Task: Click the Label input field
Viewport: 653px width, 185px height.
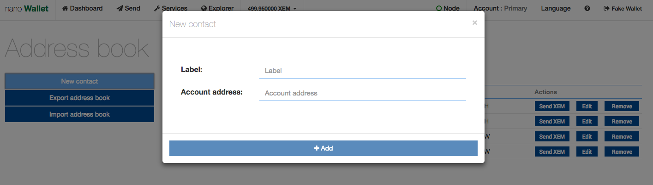Action: click(x=363, y=71)
